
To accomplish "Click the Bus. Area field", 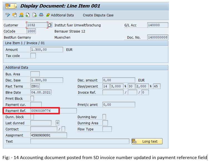I will point(35,74).
